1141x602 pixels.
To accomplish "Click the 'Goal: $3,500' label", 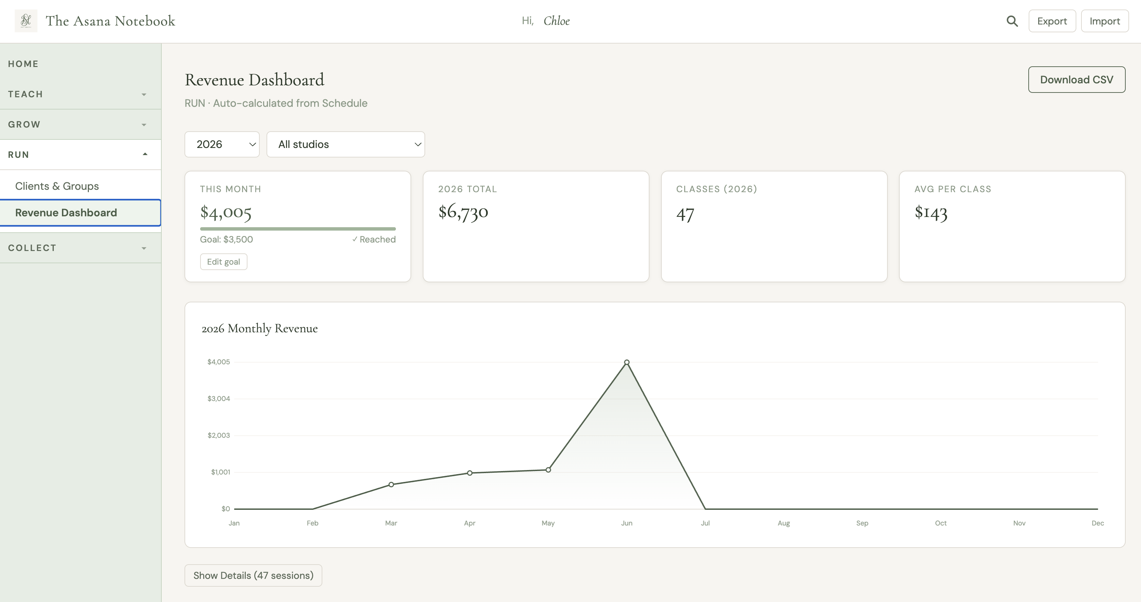I will tap(226, 239).
